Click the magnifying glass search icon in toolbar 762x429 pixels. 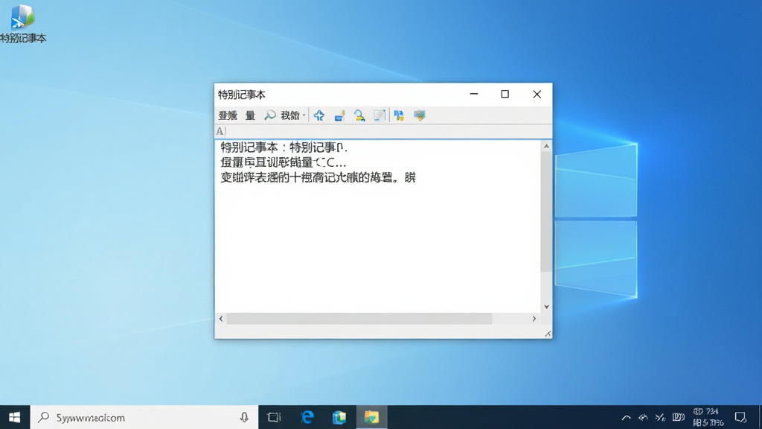click(269, 115)
